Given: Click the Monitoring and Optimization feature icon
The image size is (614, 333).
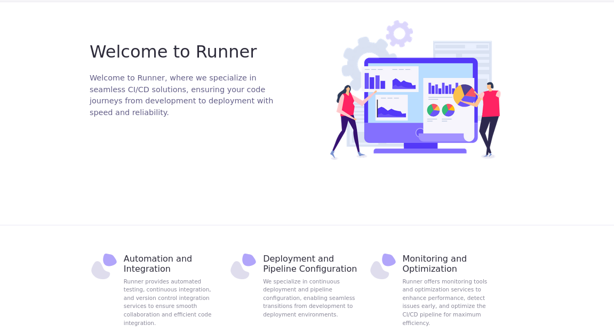Looking at the screenshot, I should pyautogui.click(x=382, y=266).
